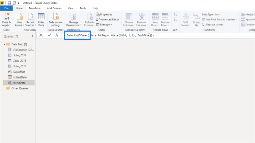Open the File tab
Image resolution: width=255 pixels, height=143 pixels.
pos(6,8)
